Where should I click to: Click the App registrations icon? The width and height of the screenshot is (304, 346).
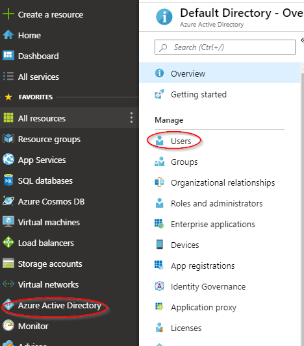159,266
